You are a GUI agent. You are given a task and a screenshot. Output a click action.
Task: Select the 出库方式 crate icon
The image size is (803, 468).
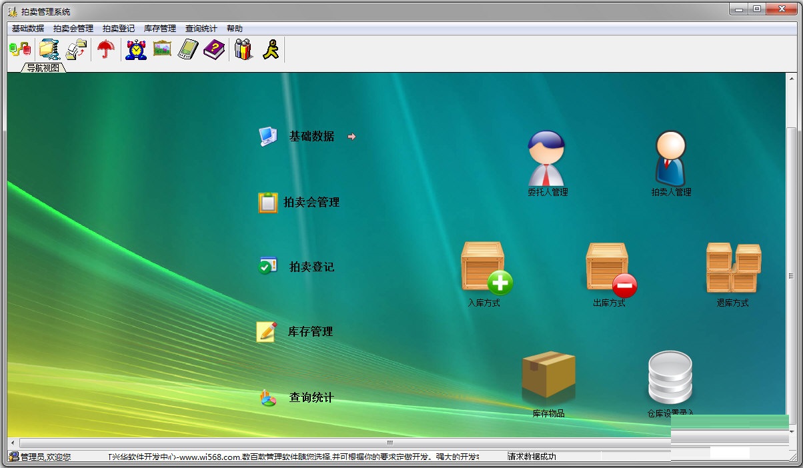(610, 268)
